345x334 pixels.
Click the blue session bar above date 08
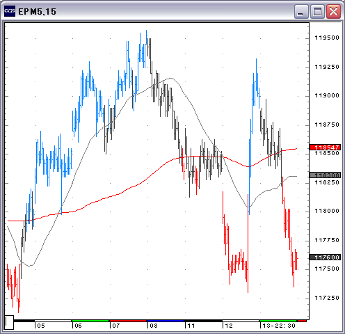[x=166, y=321]
